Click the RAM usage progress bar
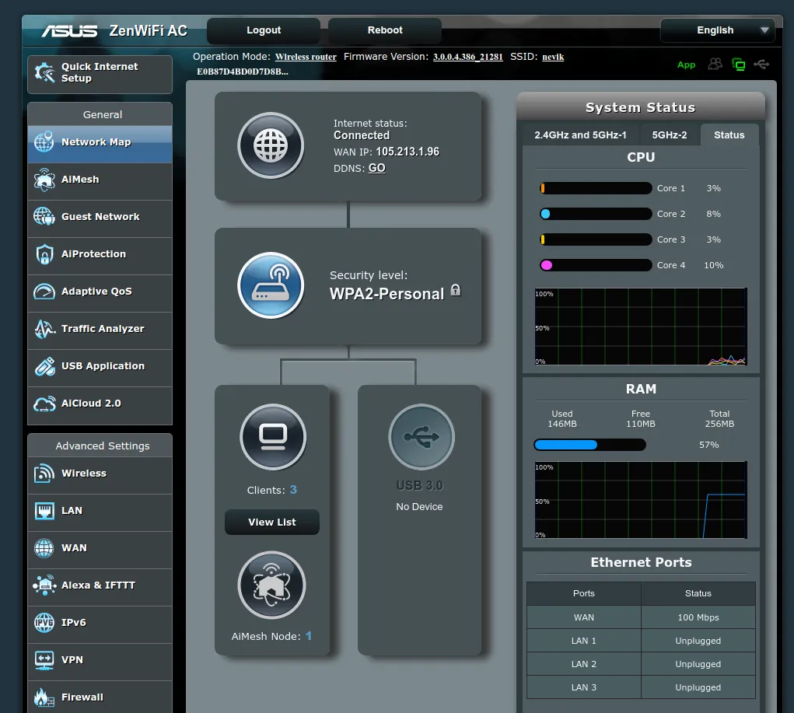The image size is (794, 713). pos(590,445)
